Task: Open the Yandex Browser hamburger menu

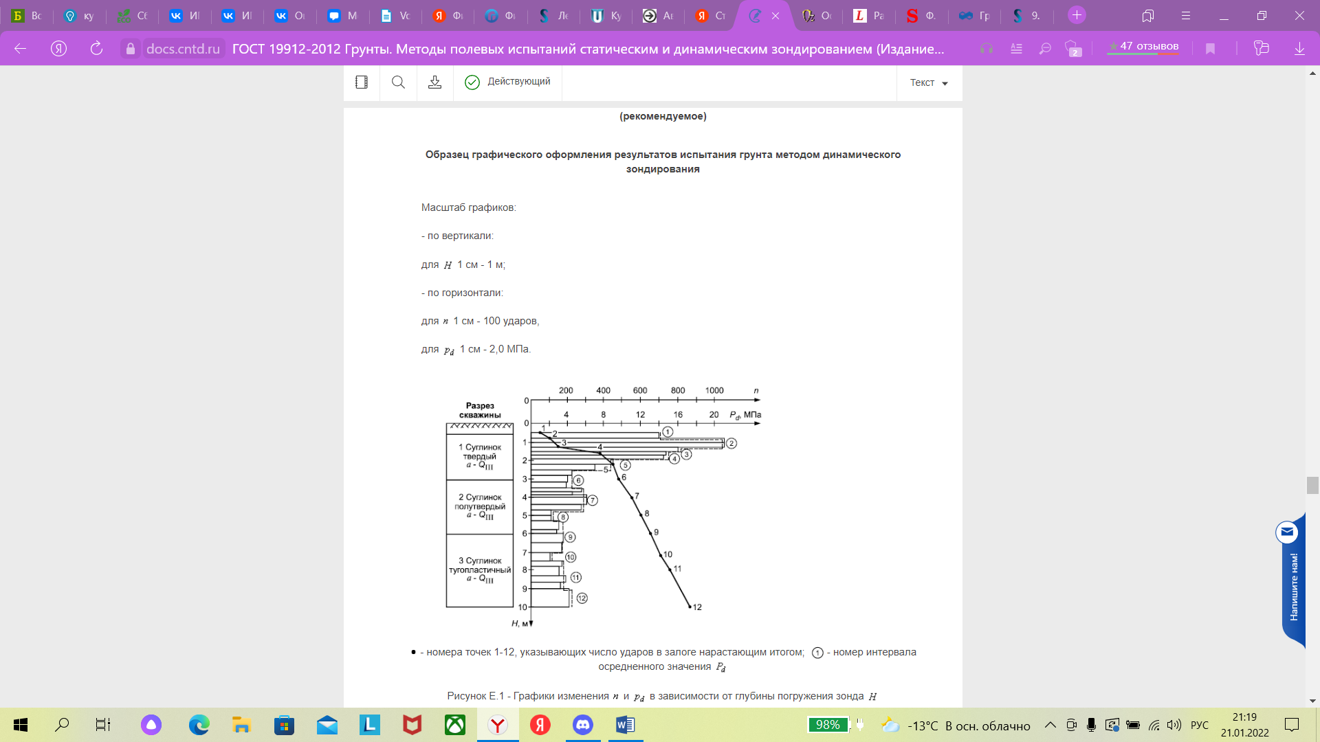Action: coord(1185,16)
